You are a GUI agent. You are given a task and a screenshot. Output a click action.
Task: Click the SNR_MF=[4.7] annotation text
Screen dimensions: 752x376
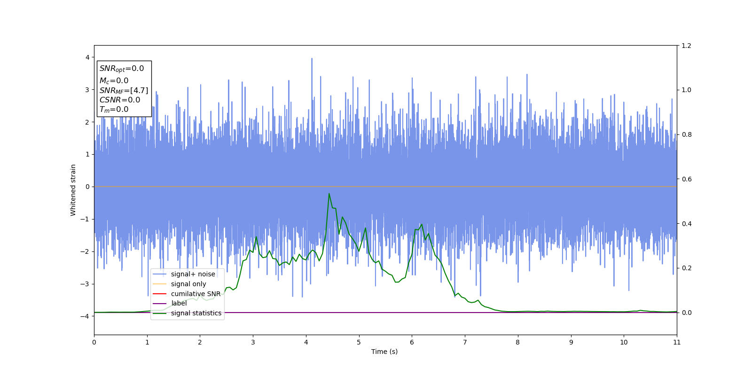(124, 91)
